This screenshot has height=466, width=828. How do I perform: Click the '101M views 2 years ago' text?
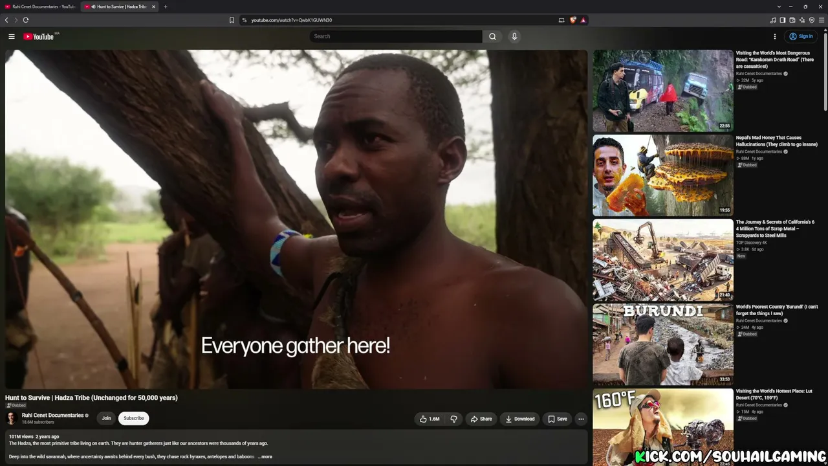34,437
